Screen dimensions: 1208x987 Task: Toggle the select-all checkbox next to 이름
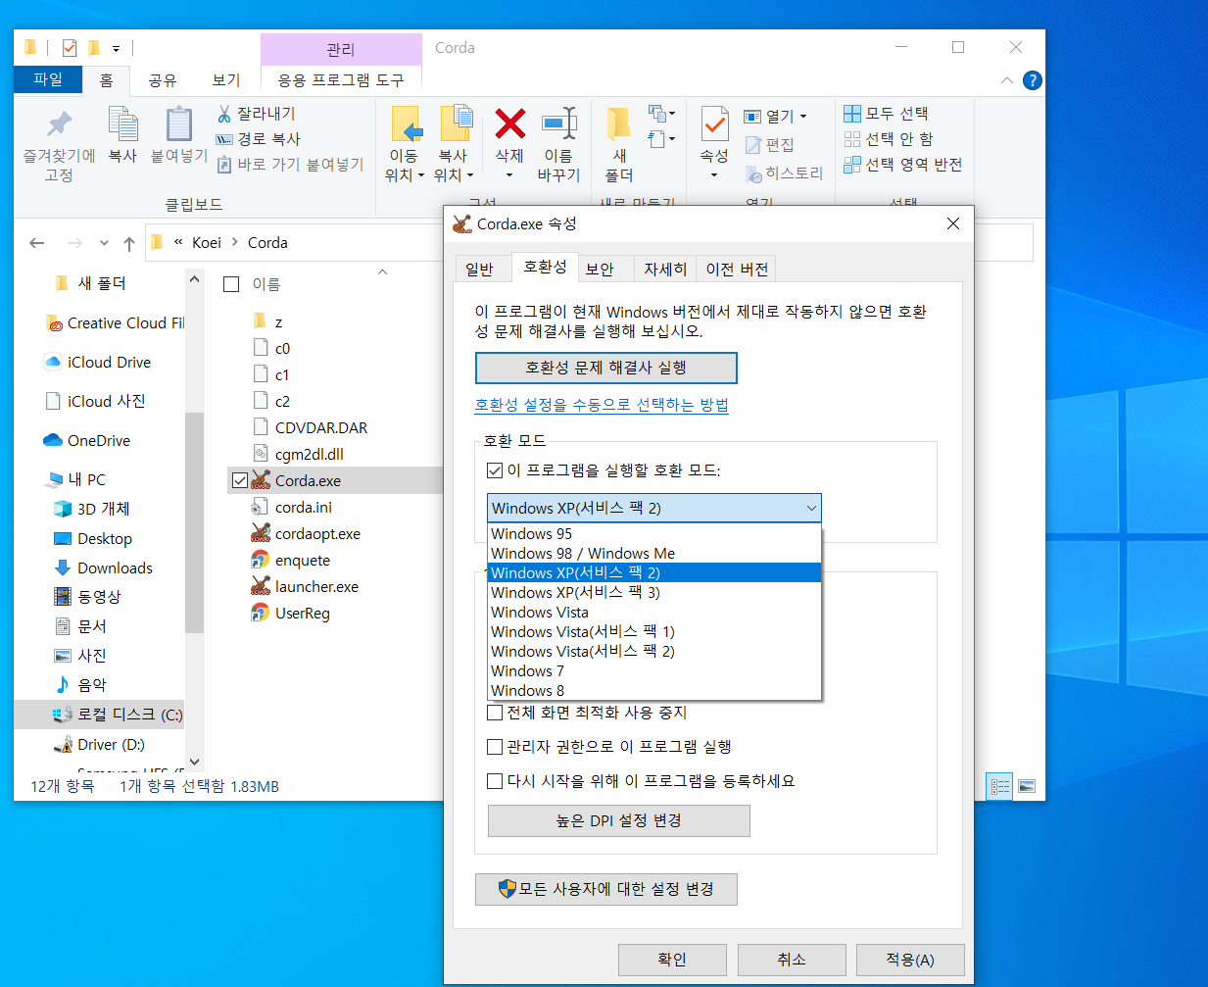[231, 284]
